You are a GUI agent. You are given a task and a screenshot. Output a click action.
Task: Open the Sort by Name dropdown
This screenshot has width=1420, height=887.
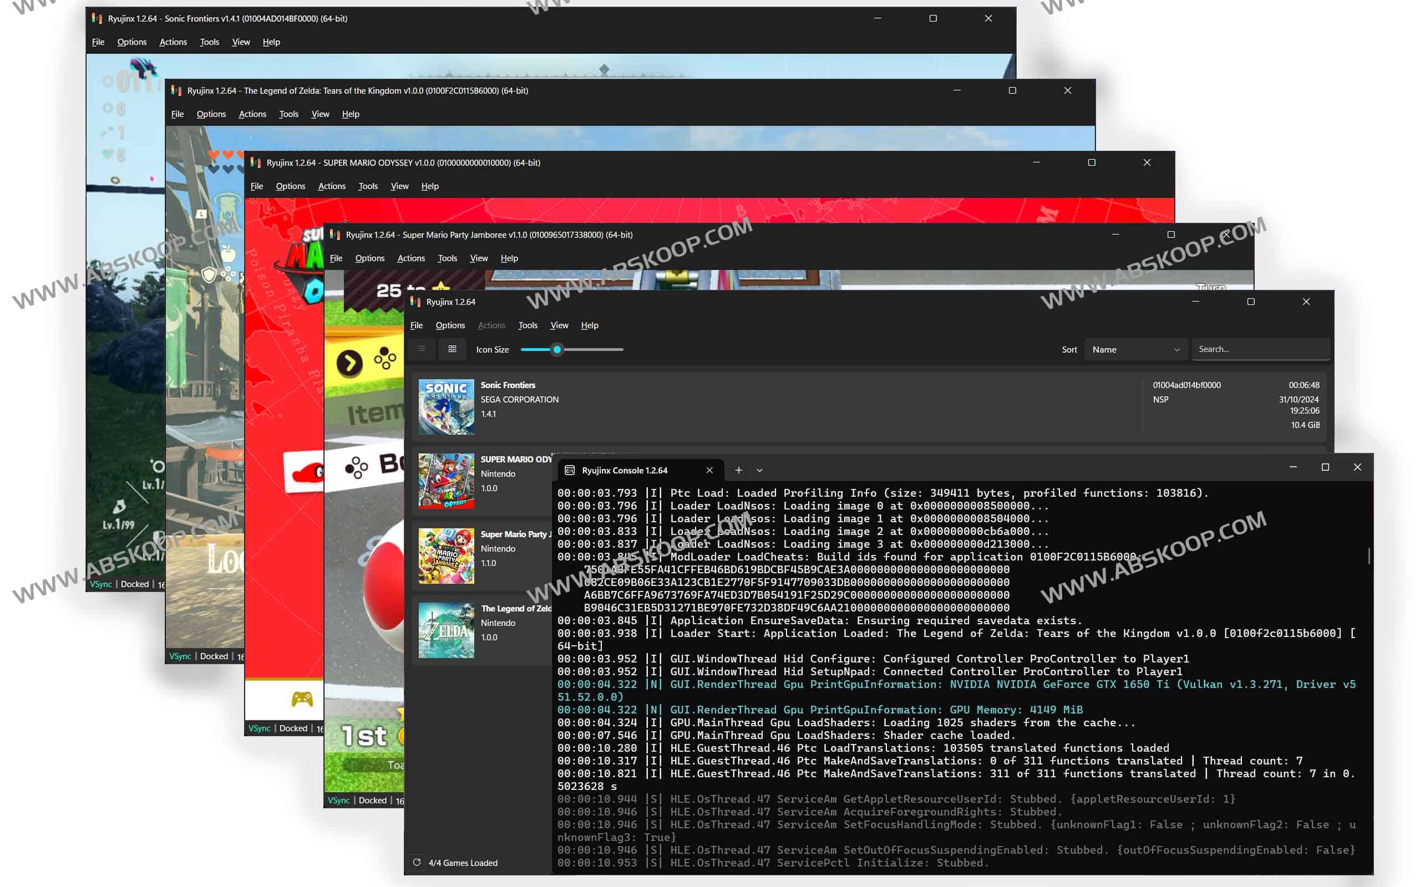(1135, 350)
